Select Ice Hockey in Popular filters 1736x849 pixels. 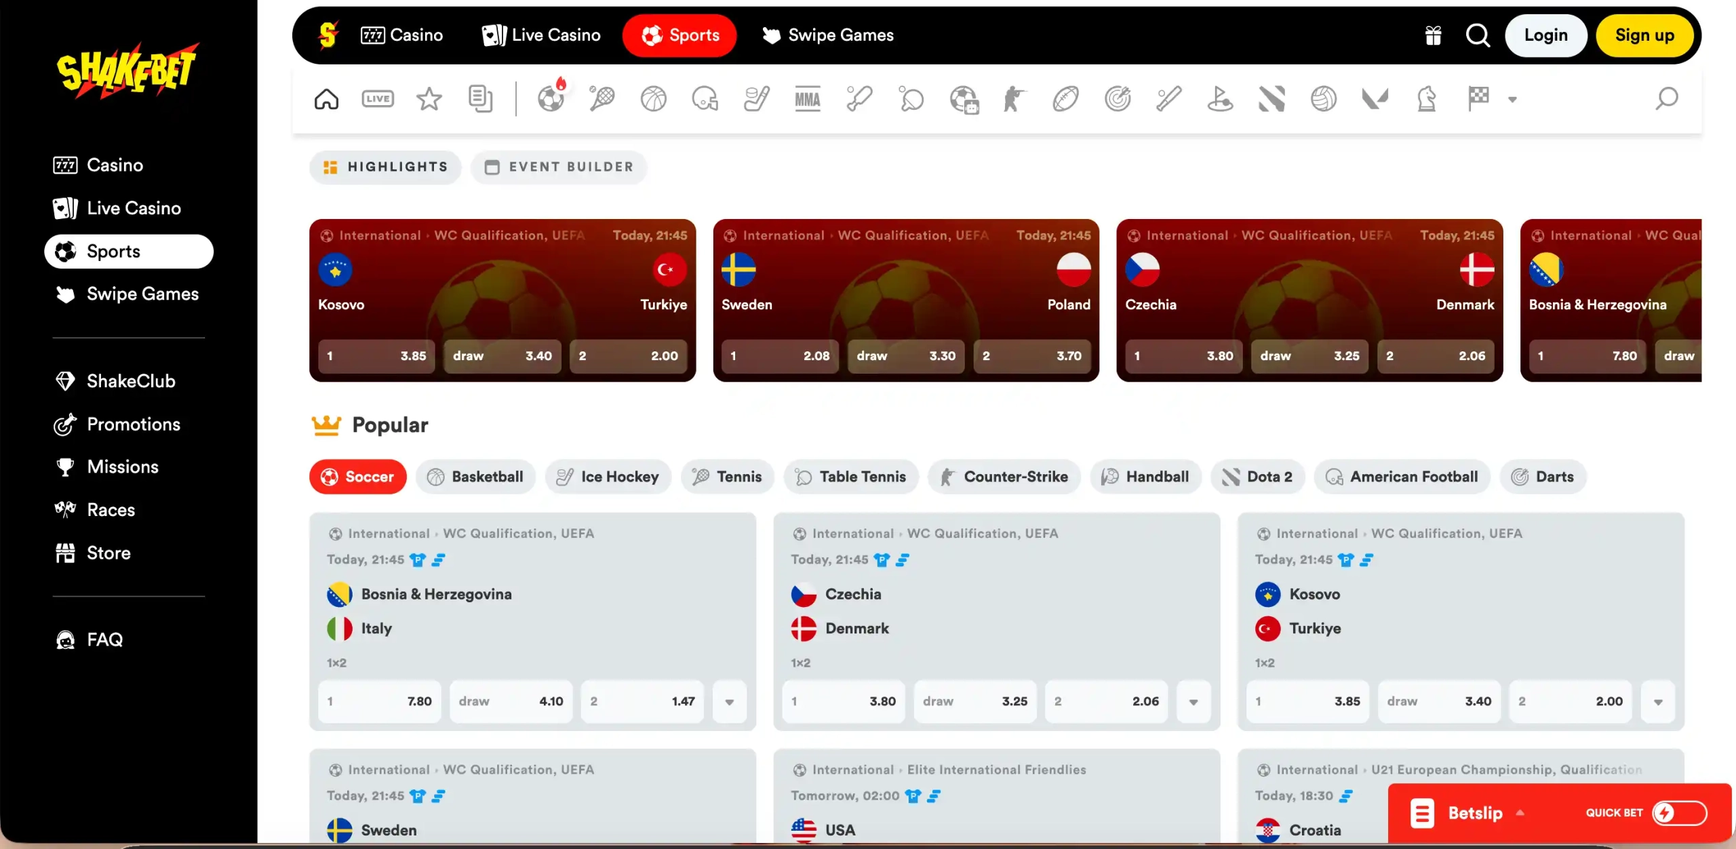tap(608, 477)
